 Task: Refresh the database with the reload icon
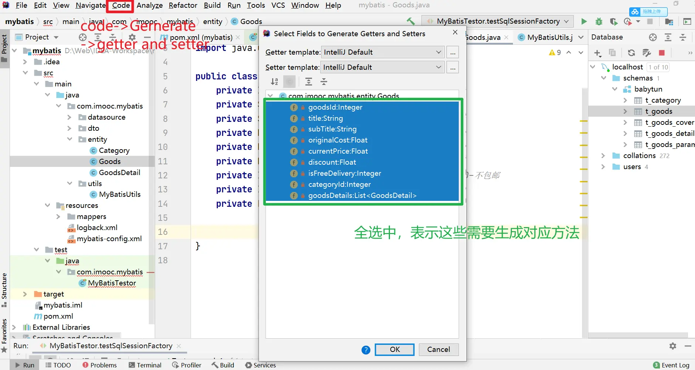point(631,53)
